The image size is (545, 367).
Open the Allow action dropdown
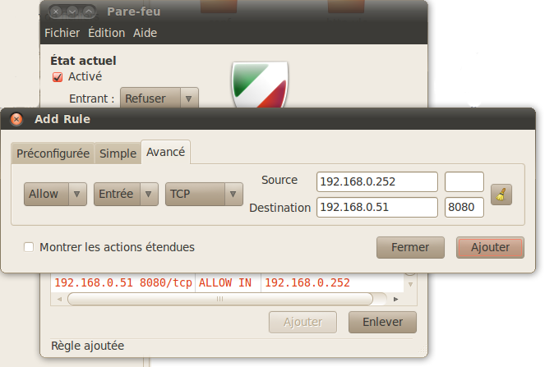pos(55,194)
